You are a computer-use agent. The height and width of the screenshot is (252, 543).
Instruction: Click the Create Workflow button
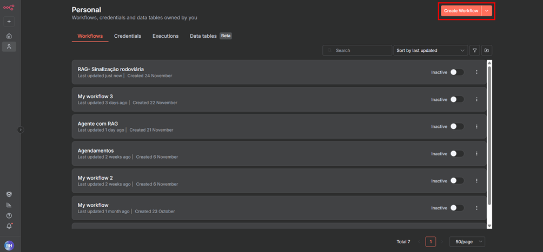tap(461, 11)
